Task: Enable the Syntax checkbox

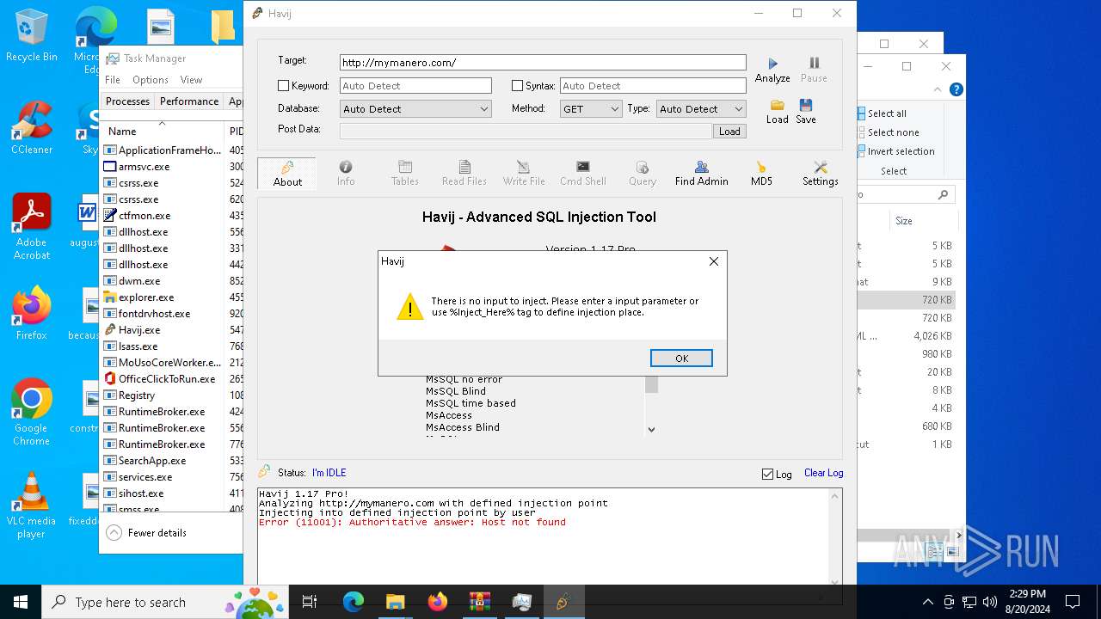Action: (x=517, y=86)
